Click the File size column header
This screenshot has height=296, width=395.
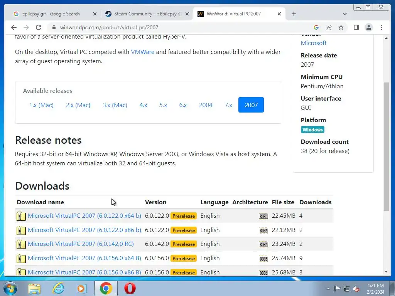[283, 202]
